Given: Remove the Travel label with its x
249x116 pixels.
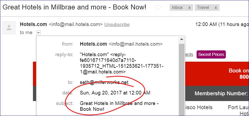Looking at the screenshot, I should tap(216, 8).
